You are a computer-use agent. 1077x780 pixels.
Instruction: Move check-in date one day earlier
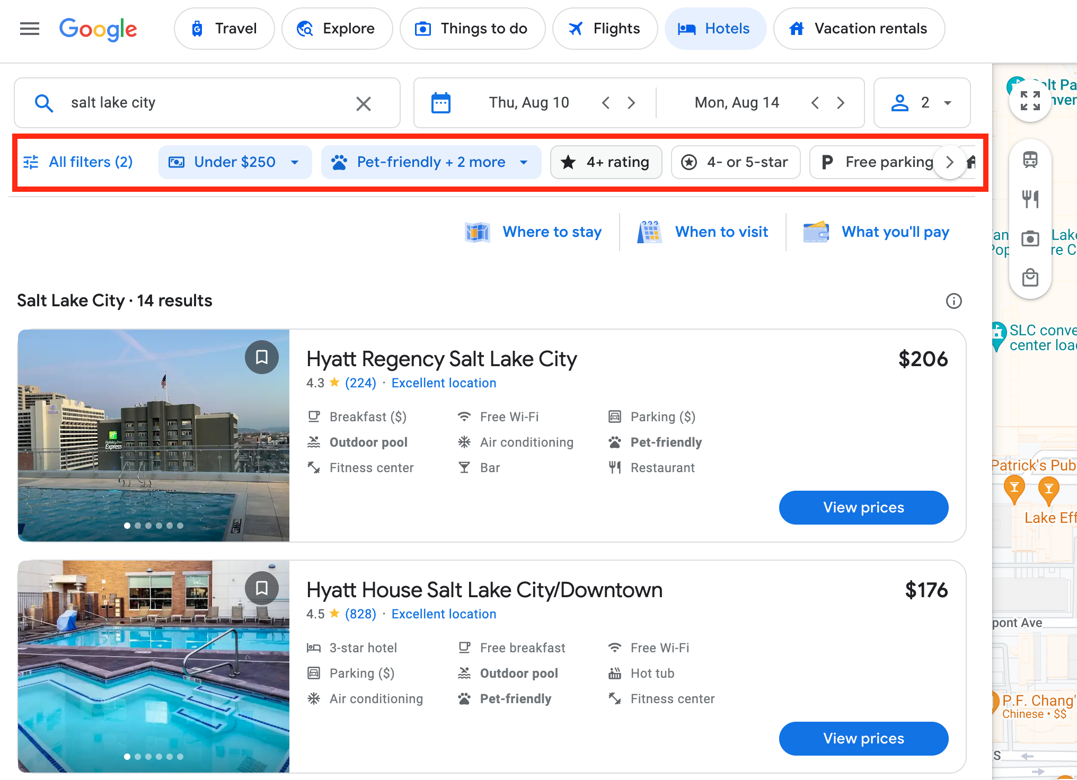(606, 103)
